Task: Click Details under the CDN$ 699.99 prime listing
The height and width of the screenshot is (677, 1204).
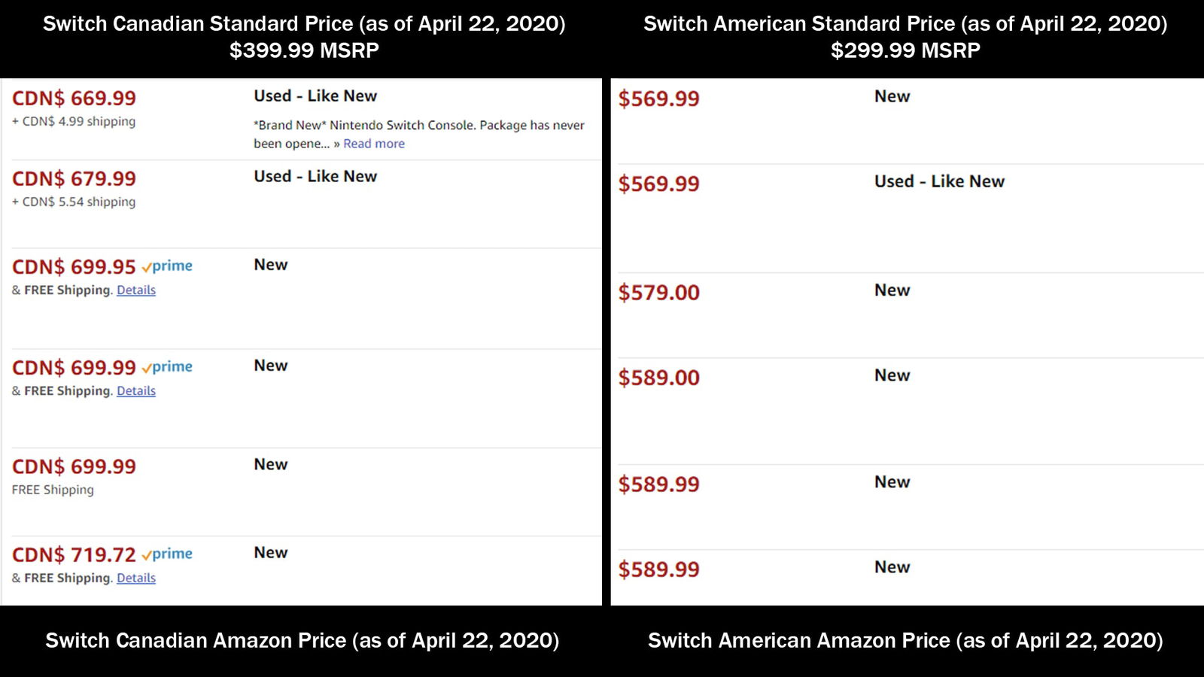Action: click(136, 390)
